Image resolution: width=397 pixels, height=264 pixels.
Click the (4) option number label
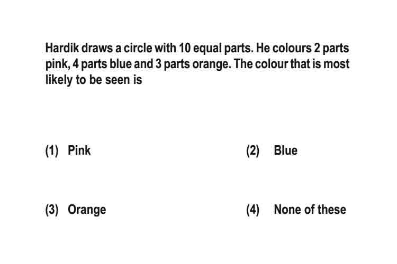point(252,210)
